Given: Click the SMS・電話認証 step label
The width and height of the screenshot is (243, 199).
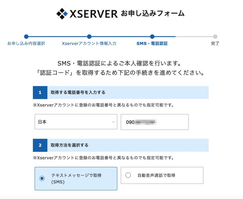Looking at the screenshot, I should [x=152, y=44].
